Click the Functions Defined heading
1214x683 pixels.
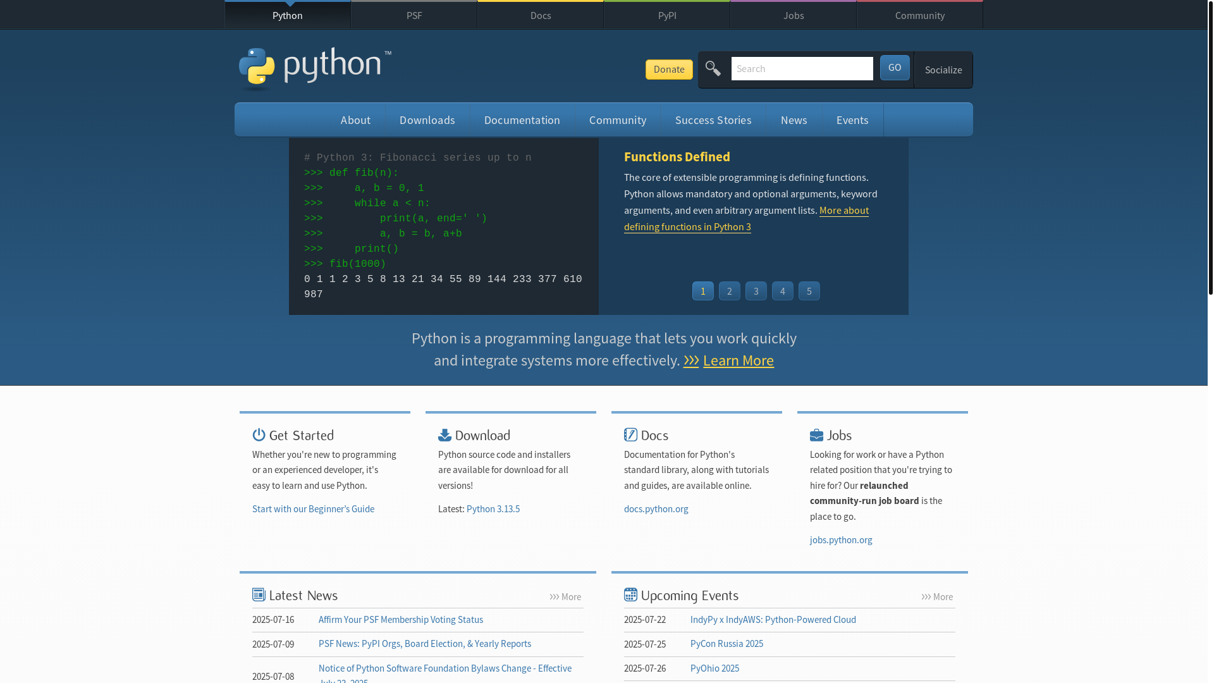point(677,157)
